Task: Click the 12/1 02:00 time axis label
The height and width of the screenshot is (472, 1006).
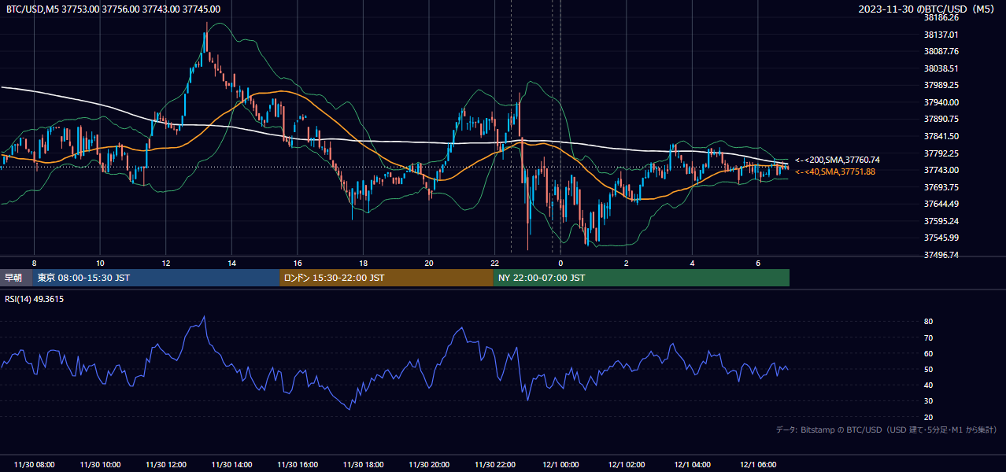Action: [x=627, y=465]
